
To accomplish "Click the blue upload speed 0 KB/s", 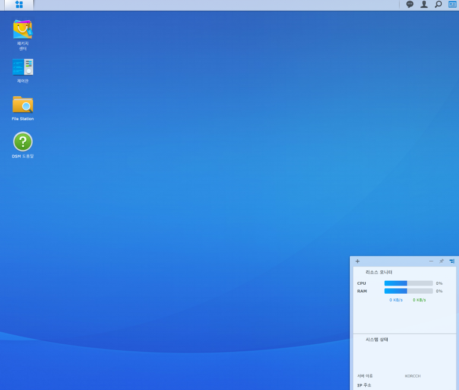I will (396, 300).
